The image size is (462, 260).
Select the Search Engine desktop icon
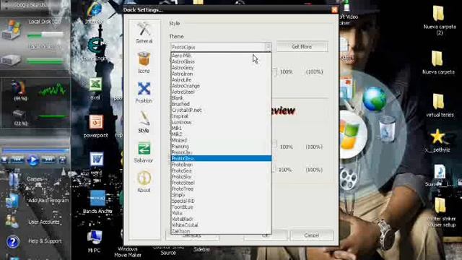point(95,49)
